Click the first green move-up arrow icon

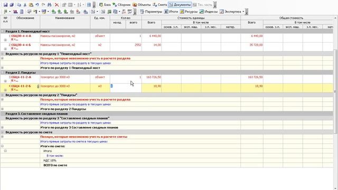click(53, 12)
